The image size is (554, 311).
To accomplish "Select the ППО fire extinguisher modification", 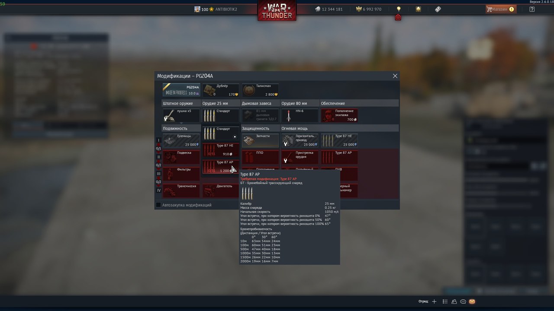I will pyautogui.click(x=260, y=157).
